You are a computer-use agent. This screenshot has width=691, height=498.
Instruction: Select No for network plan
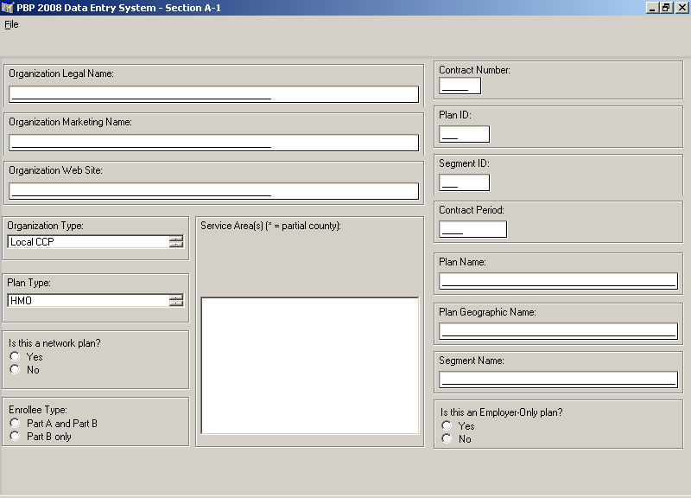(15, 370)
